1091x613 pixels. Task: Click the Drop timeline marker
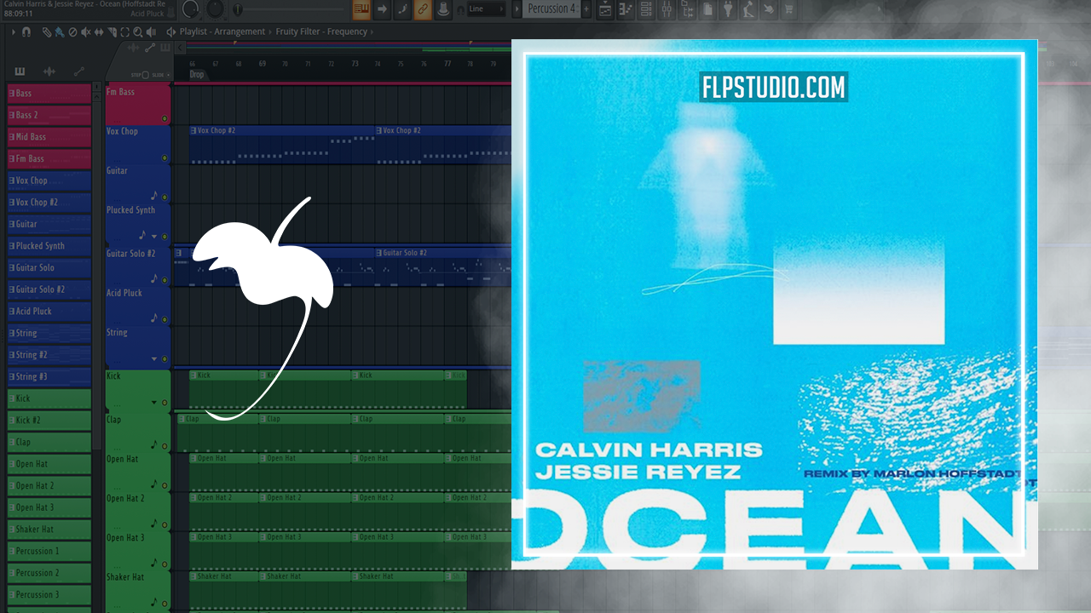click(197, 75)
